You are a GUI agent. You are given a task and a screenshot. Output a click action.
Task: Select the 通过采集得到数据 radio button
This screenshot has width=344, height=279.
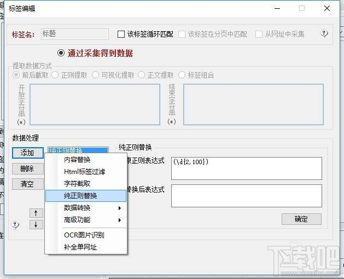click(61, 53)
